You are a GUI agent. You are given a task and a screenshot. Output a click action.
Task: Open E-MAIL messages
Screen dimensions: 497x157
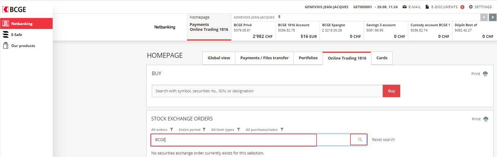coord(412,7)
